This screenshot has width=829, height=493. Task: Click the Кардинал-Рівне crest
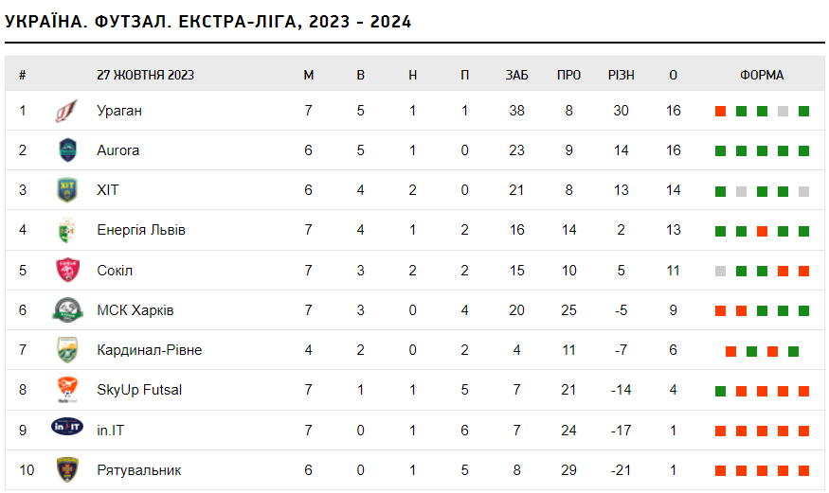click(x=67, y=350)
